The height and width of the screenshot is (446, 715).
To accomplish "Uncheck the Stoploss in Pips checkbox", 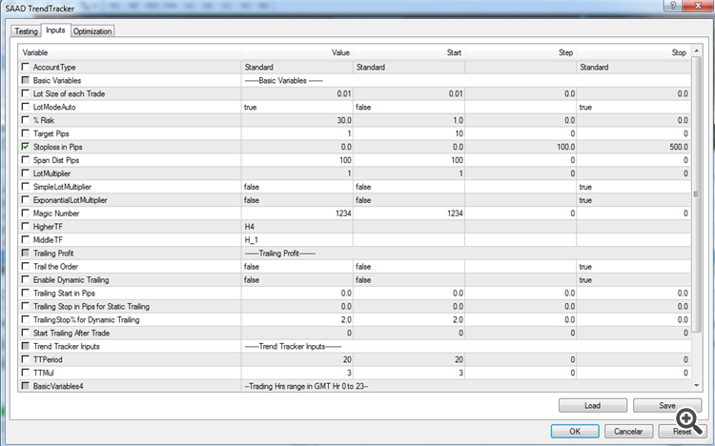I will click(26, 147).
